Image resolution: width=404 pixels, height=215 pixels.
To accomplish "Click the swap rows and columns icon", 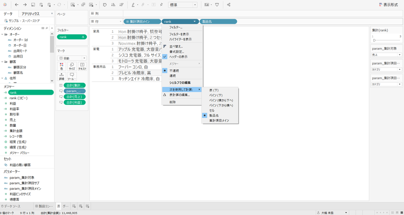I will [105, 5].
